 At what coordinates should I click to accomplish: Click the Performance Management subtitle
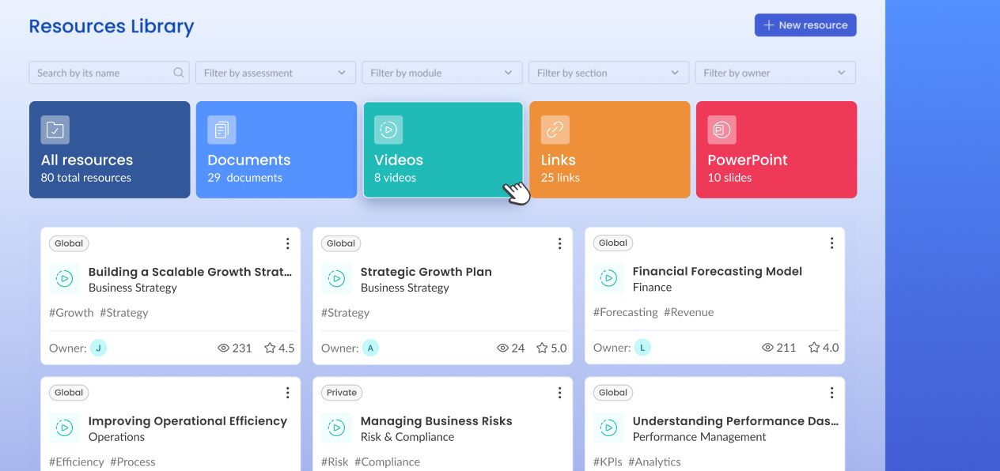click(x=699, y=437)
